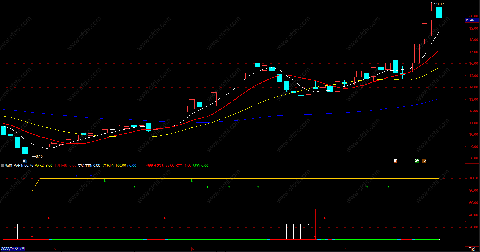Click the 19.00 price axis label
This screenshot has height=252, width=480.
pyautogui.click(x=474, y=28)
